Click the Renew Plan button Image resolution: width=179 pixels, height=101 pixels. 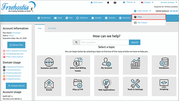16,45
